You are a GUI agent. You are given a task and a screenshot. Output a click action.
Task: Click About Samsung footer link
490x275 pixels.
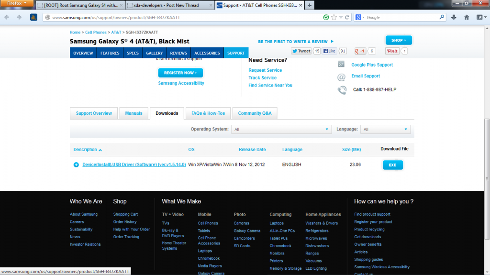coord(83,214)
